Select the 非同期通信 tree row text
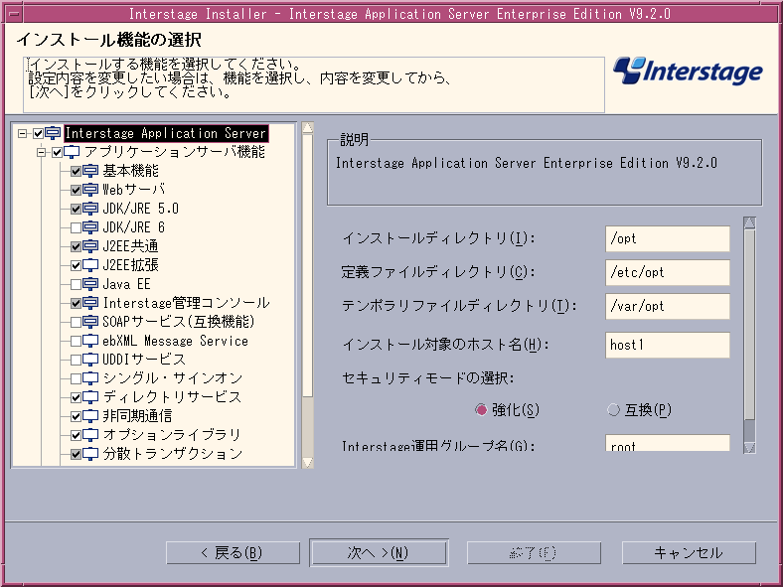Screen dimensions: 783x587 coord(137,416)
